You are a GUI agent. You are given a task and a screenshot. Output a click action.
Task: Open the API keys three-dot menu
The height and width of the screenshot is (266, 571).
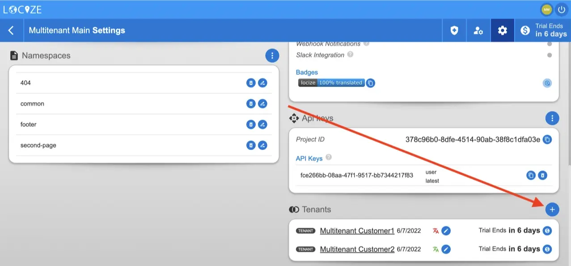pos(552,118)
